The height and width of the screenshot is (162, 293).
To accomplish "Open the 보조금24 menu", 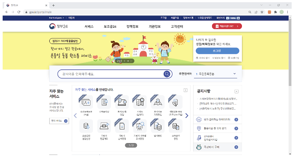I will coord(110,26).
